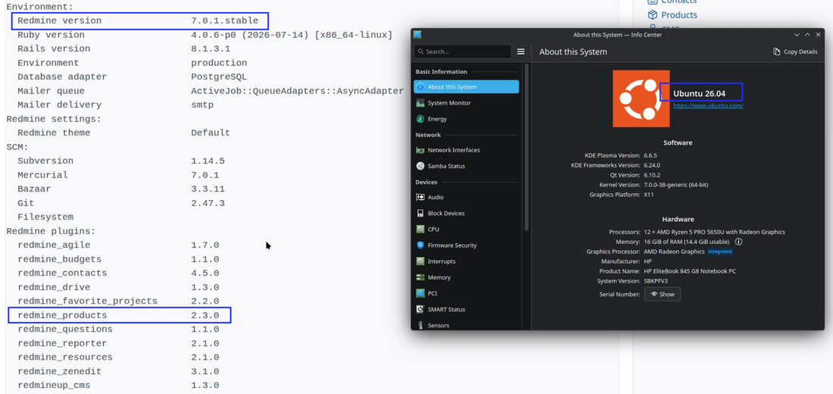Click the 'Redmine plugins:' section heading
833x394 pixels.
pos(51,231)
